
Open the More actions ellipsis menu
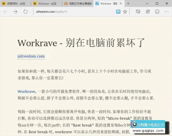[x=167, y=12]
